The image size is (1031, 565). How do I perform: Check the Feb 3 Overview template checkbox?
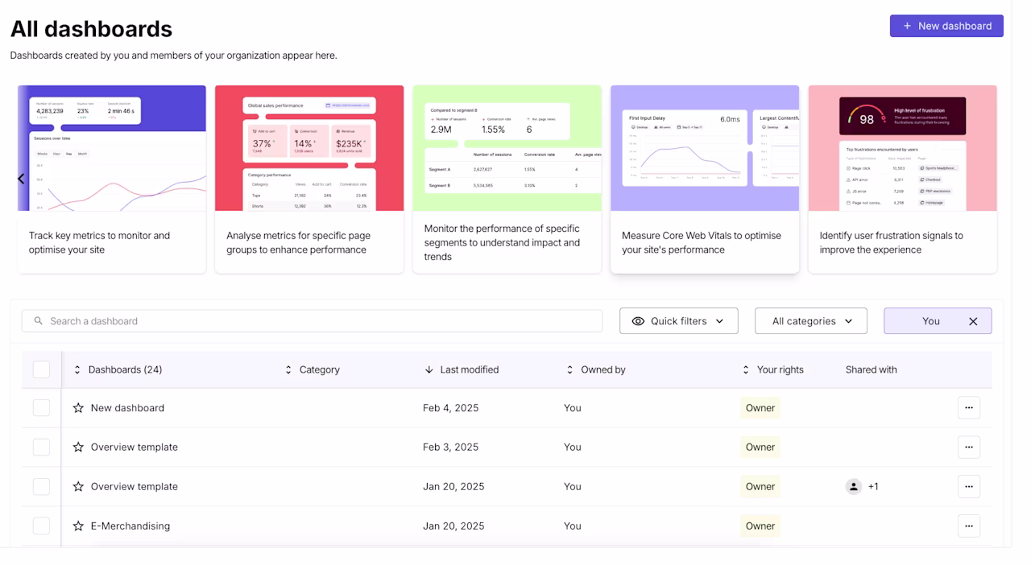(x=41, y=447)
